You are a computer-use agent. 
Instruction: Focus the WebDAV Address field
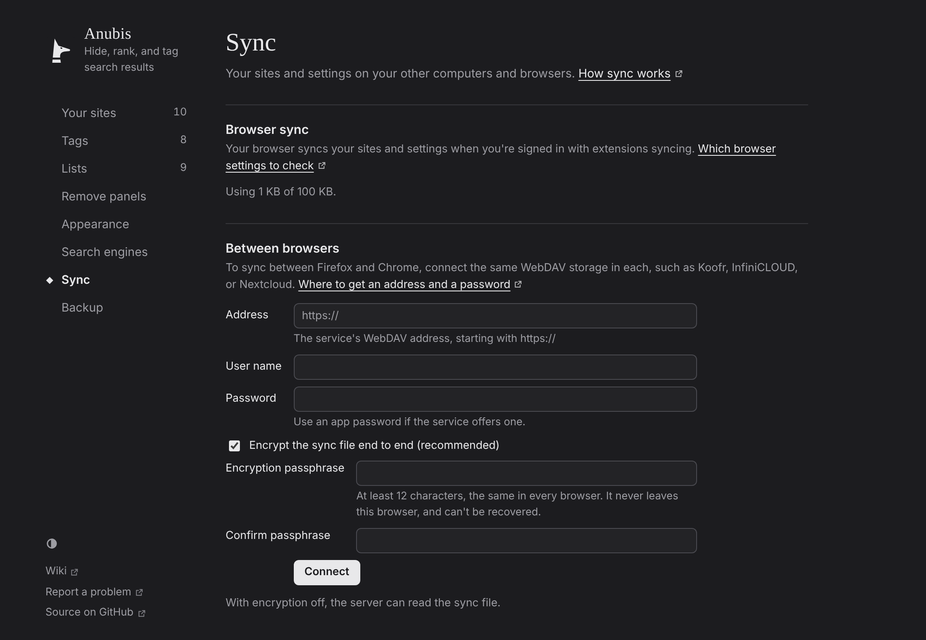point(495,316)
